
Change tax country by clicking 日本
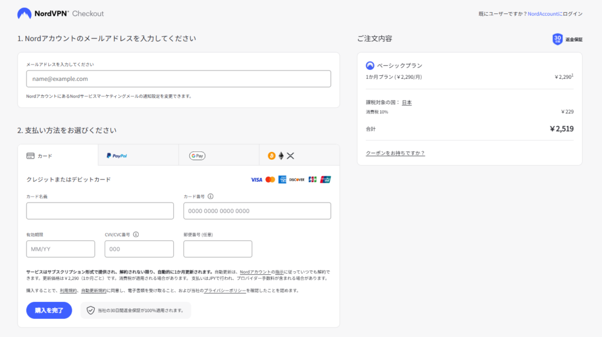pos(407,102)
